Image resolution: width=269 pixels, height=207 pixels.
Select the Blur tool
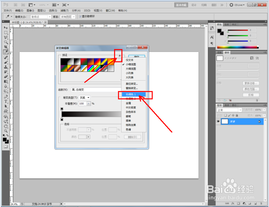[6, 86]
